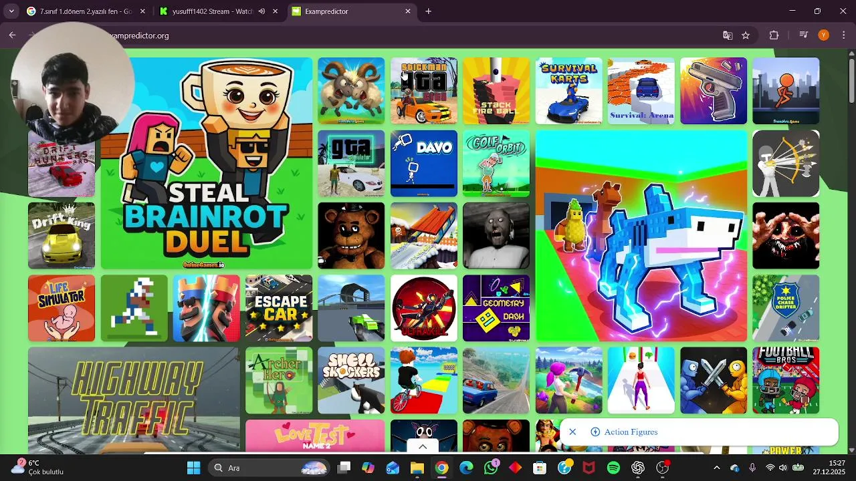Mute the yusufff1402 Stream tab audio

click(262, 11)
